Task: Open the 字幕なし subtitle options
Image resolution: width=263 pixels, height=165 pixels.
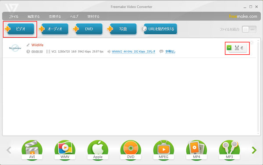Action: [170, 52]
